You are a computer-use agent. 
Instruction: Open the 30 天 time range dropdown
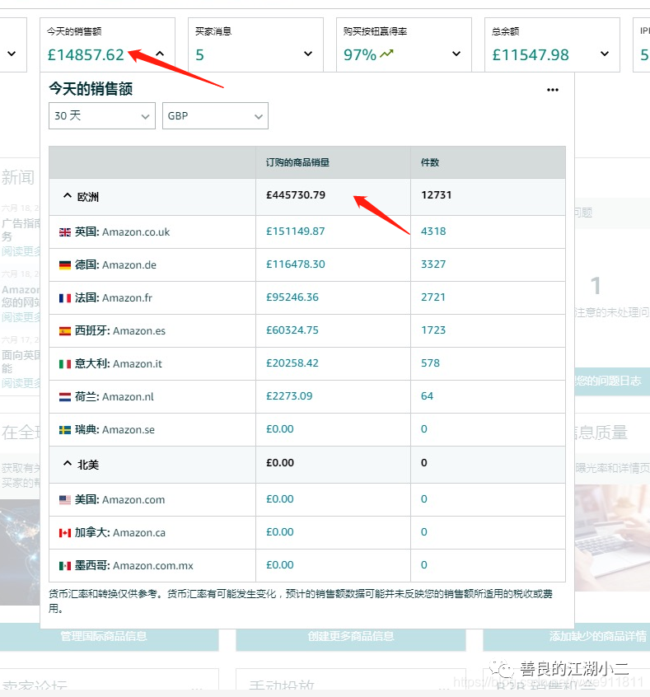102,116
